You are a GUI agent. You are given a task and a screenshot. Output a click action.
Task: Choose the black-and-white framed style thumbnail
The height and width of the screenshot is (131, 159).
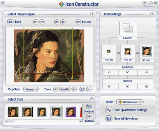pyautogui.click(x=28, y=112)
